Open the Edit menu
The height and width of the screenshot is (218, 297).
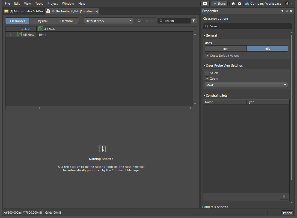[17, 4]
